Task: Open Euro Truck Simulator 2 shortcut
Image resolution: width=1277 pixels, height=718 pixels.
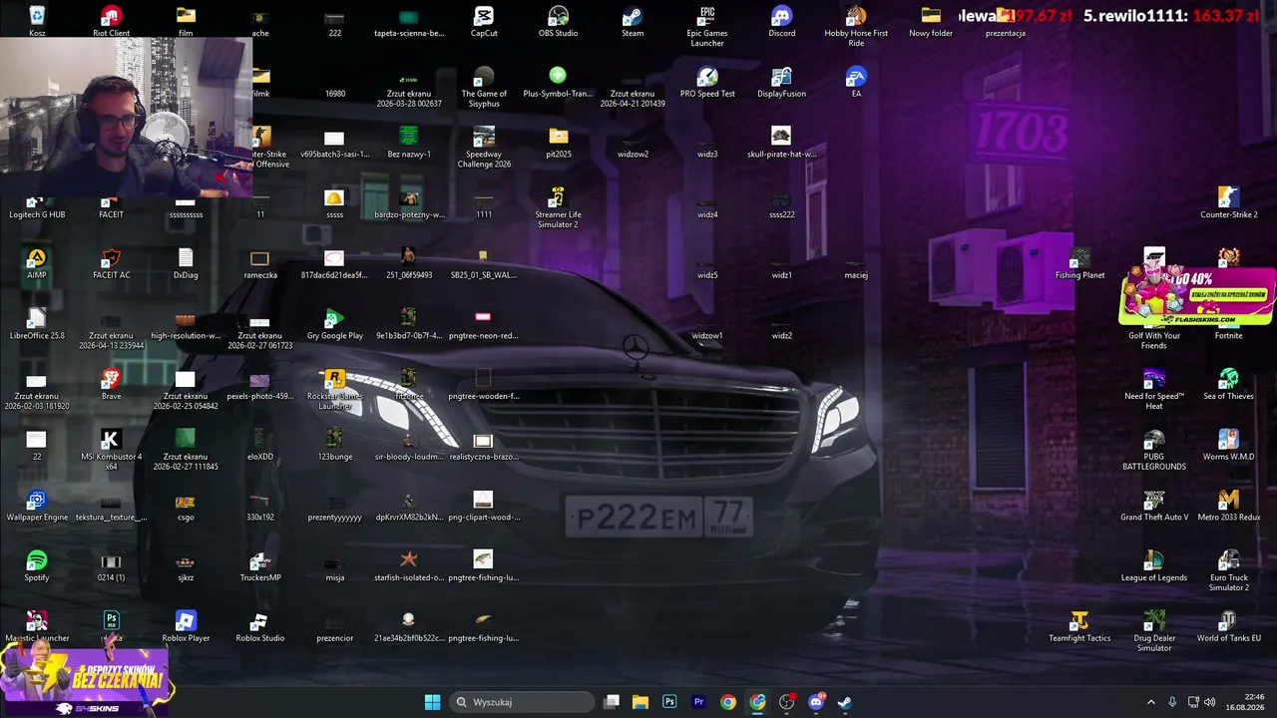Action: click(x=1228, y=570)
